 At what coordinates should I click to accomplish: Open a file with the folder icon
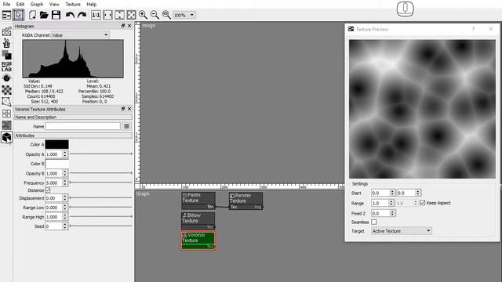[x=44, y=15]
